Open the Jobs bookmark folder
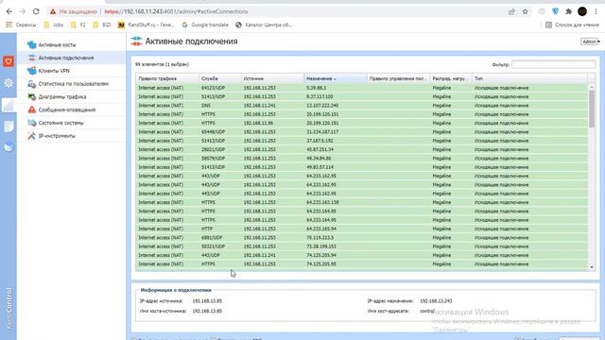The width and height of the screenshot is (605, 340). (53, 25)
